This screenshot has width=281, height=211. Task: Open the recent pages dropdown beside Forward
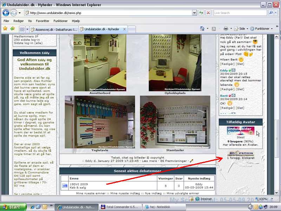pos(20,13)
